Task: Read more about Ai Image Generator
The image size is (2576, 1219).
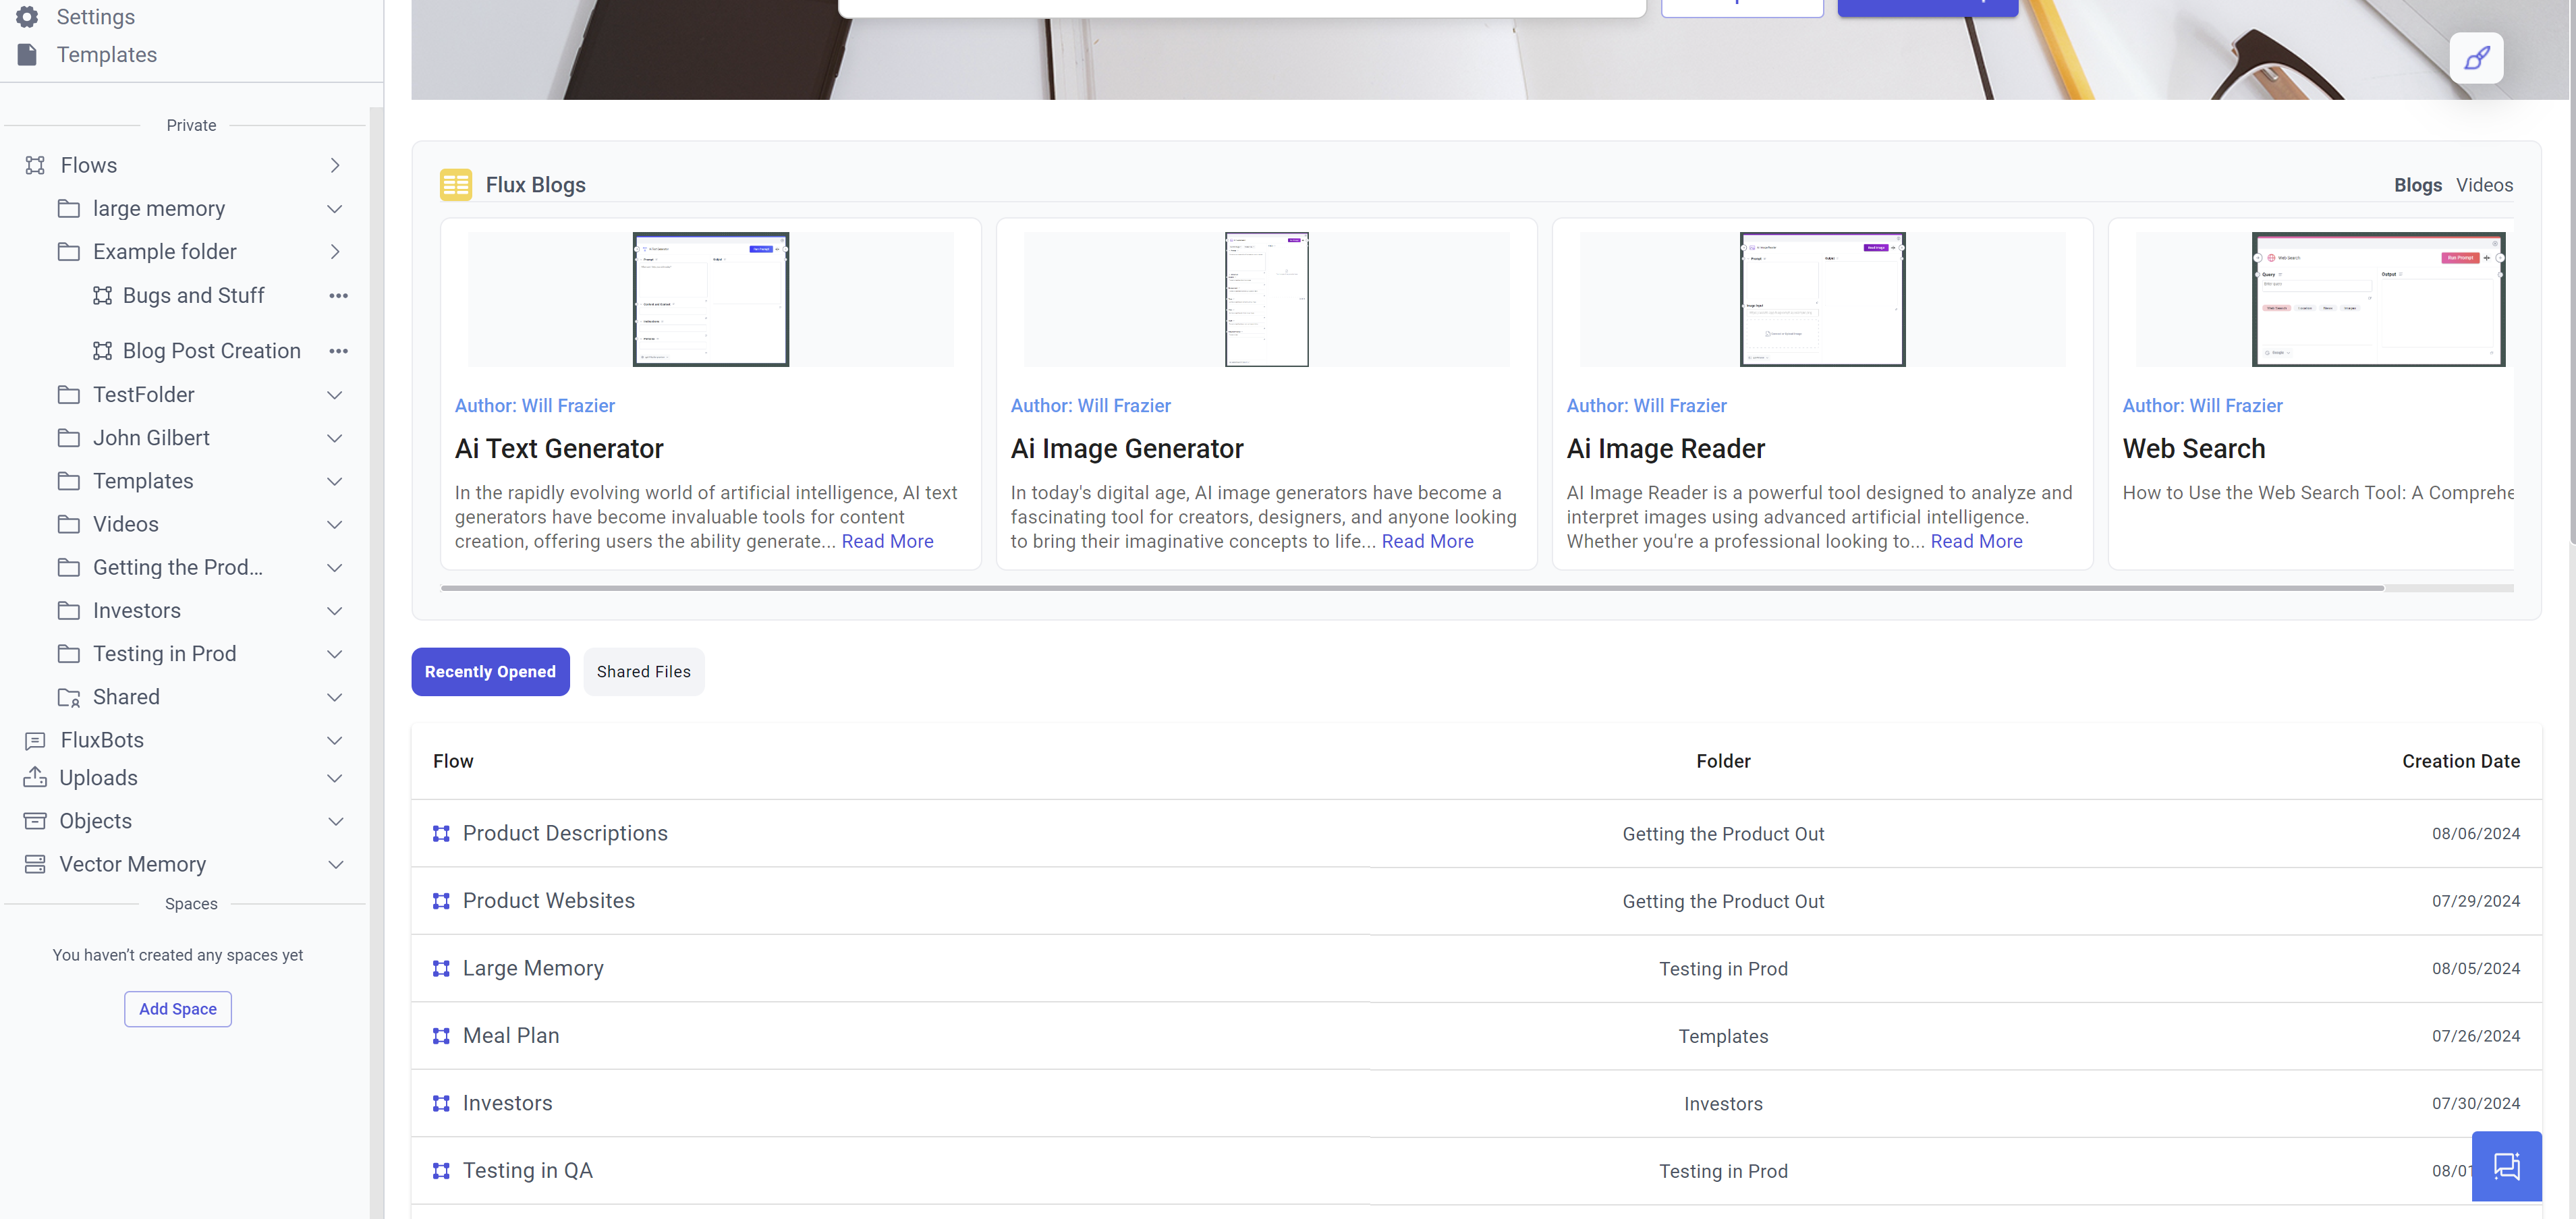Action: 1427,541
